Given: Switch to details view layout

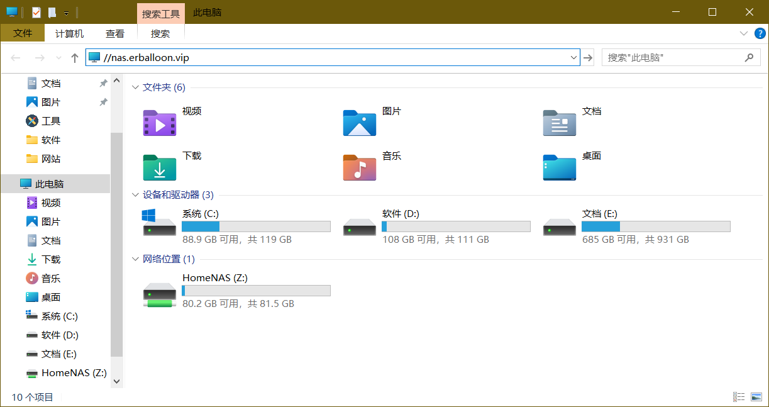Looking at the screenshot, I should 739,397.
